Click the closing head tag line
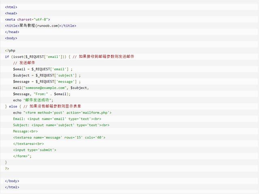The height and width of the screenshot is (196, 259). click(x=12, y=32)
